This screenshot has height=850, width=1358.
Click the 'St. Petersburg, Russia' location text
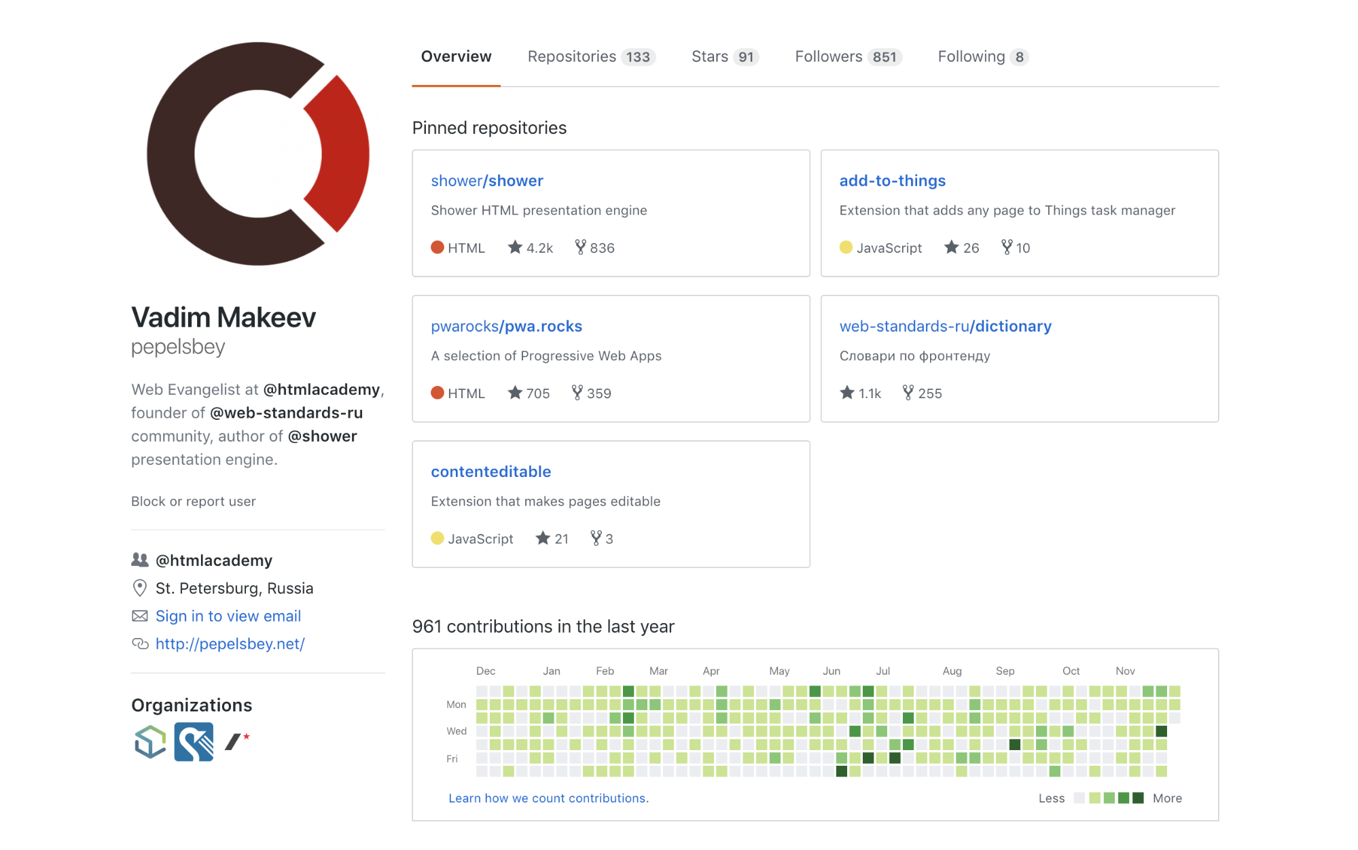pos(234,588)
